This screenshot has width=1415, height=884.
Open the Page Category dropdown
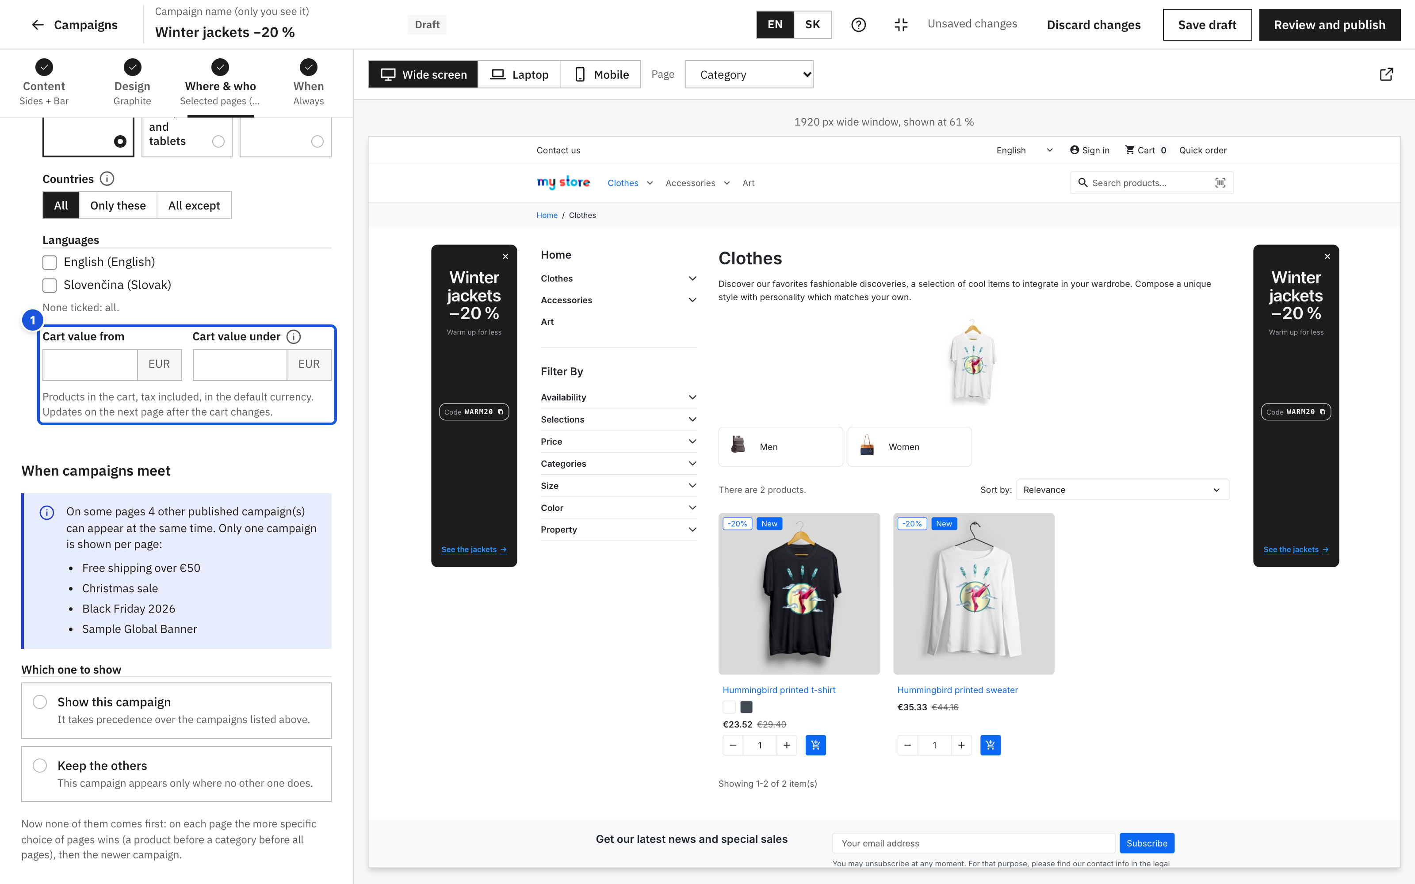(x=749, y=74)
